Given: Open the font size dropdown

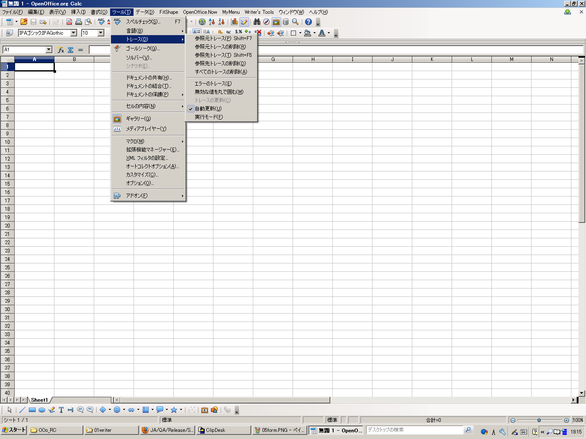Looking at the screenshot, I should 101,33.
